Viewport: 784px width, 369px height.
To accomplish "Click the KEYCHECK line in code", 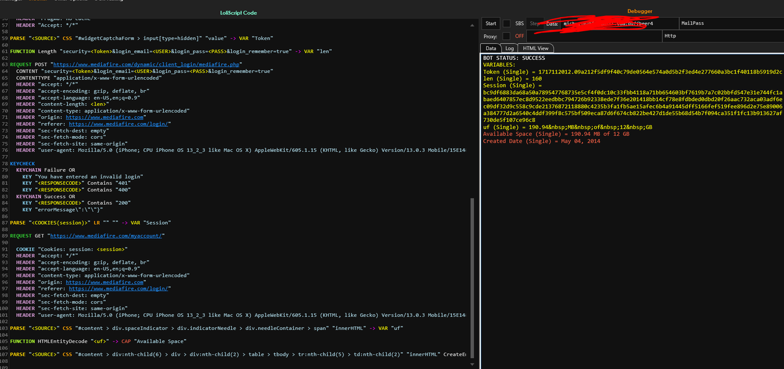I will coord(23,163).
